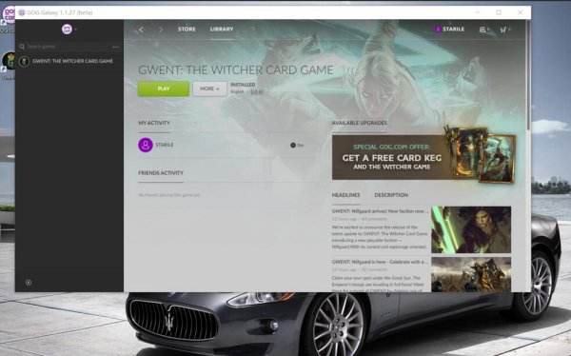Viewport: 571px width, 356px height.
Task: Open the MORE dropdown button
Action: 209,89
